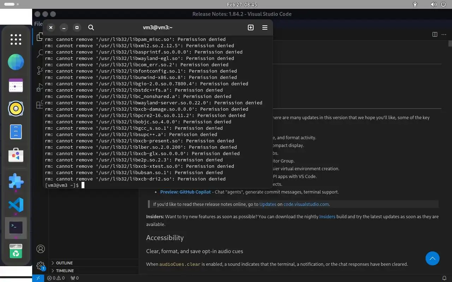Select the libgcc_s.so.1 error line
The image size is (452, 282).
click(x=134, y=128)
